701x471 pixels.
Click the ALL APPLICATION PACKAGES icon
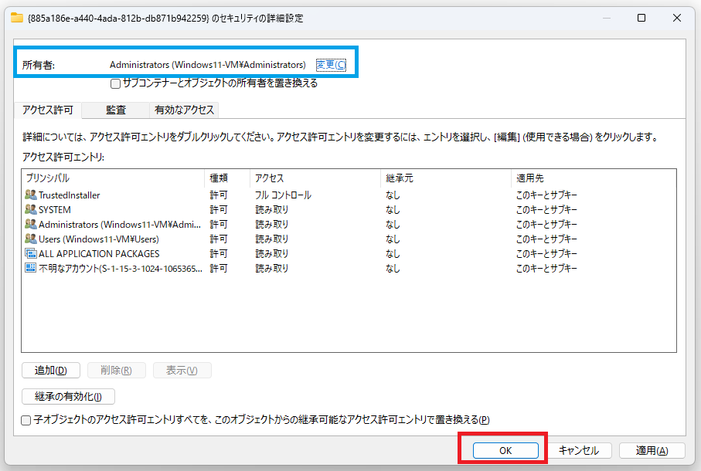click(30, 253)
